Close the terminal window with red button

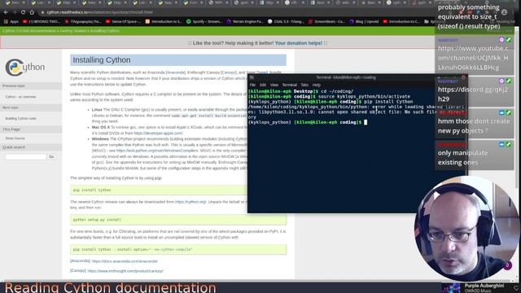coord(463,77)
